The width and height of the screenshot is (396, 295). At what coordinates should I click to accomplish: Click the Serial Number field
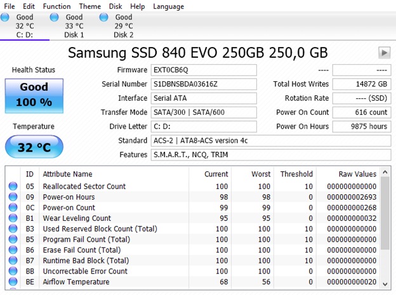click(204, 84)
